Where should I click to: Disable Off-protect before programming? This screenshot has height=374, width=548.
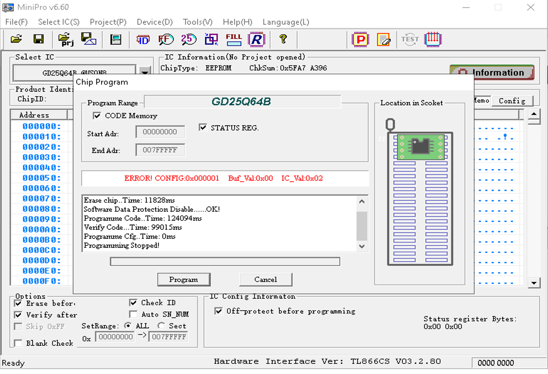coord(219,311)
